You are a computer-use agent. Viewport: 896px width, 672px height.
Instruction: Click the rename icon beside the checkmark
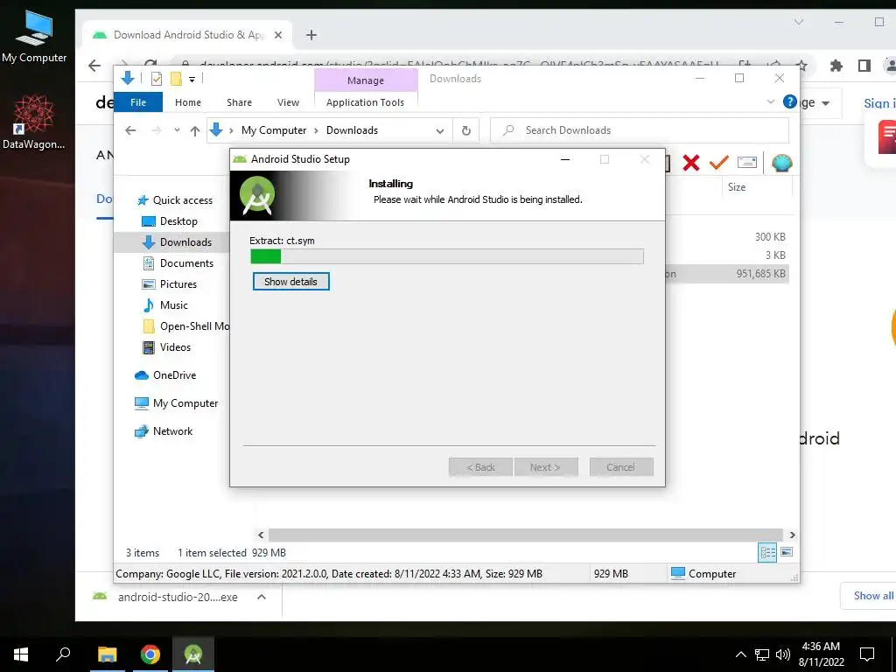(x=747, y=164)
